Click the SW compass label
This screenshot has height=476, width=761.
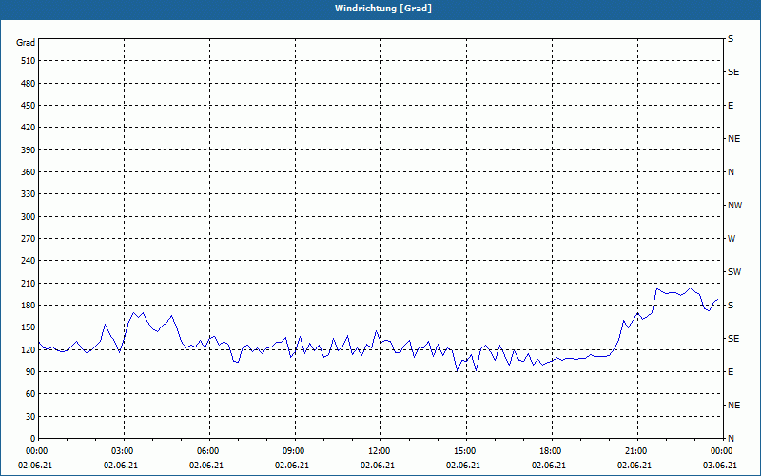point(734,272)
